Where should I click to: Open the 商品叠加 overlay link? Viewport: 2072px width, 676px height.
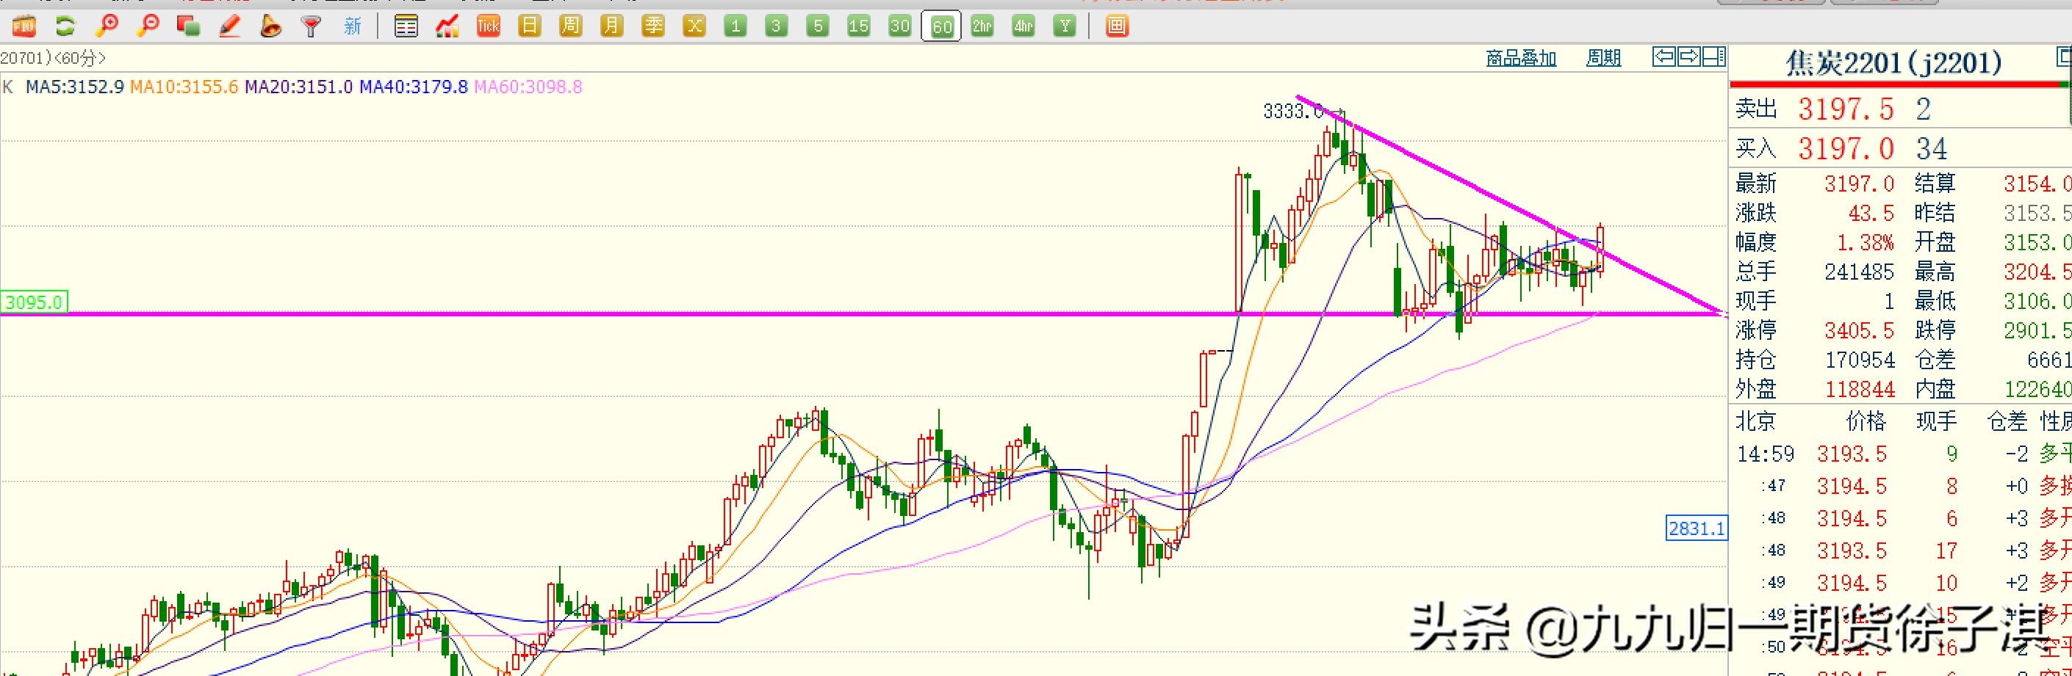(1521, 58)
